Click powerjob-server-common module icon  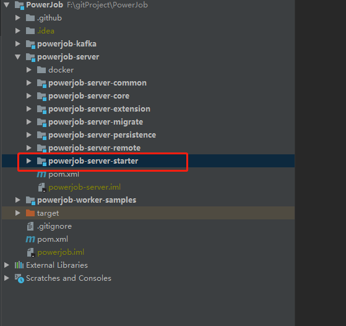(41, 83)
